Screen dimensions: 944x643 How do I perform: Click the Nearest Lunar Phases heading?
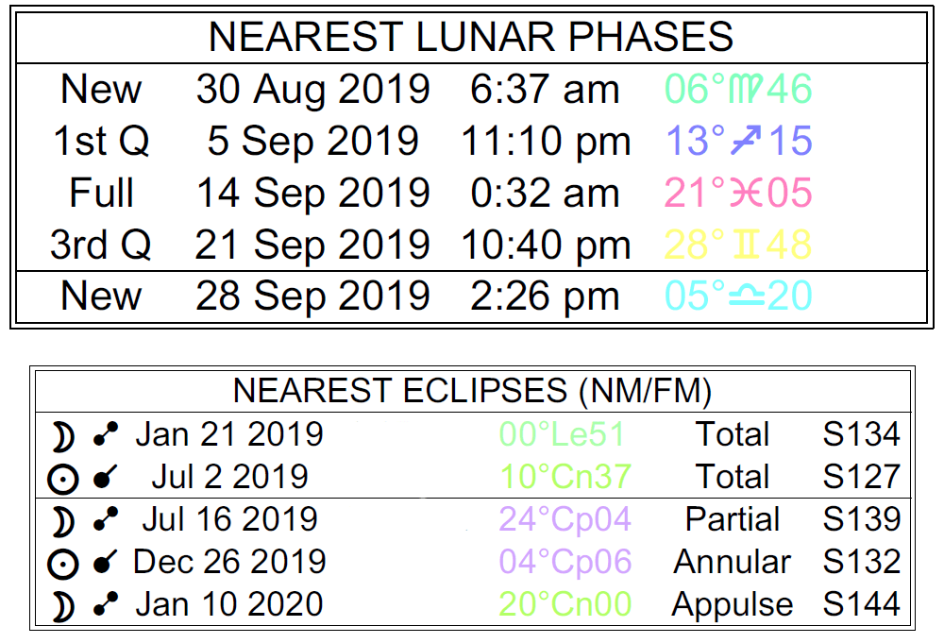471,38
